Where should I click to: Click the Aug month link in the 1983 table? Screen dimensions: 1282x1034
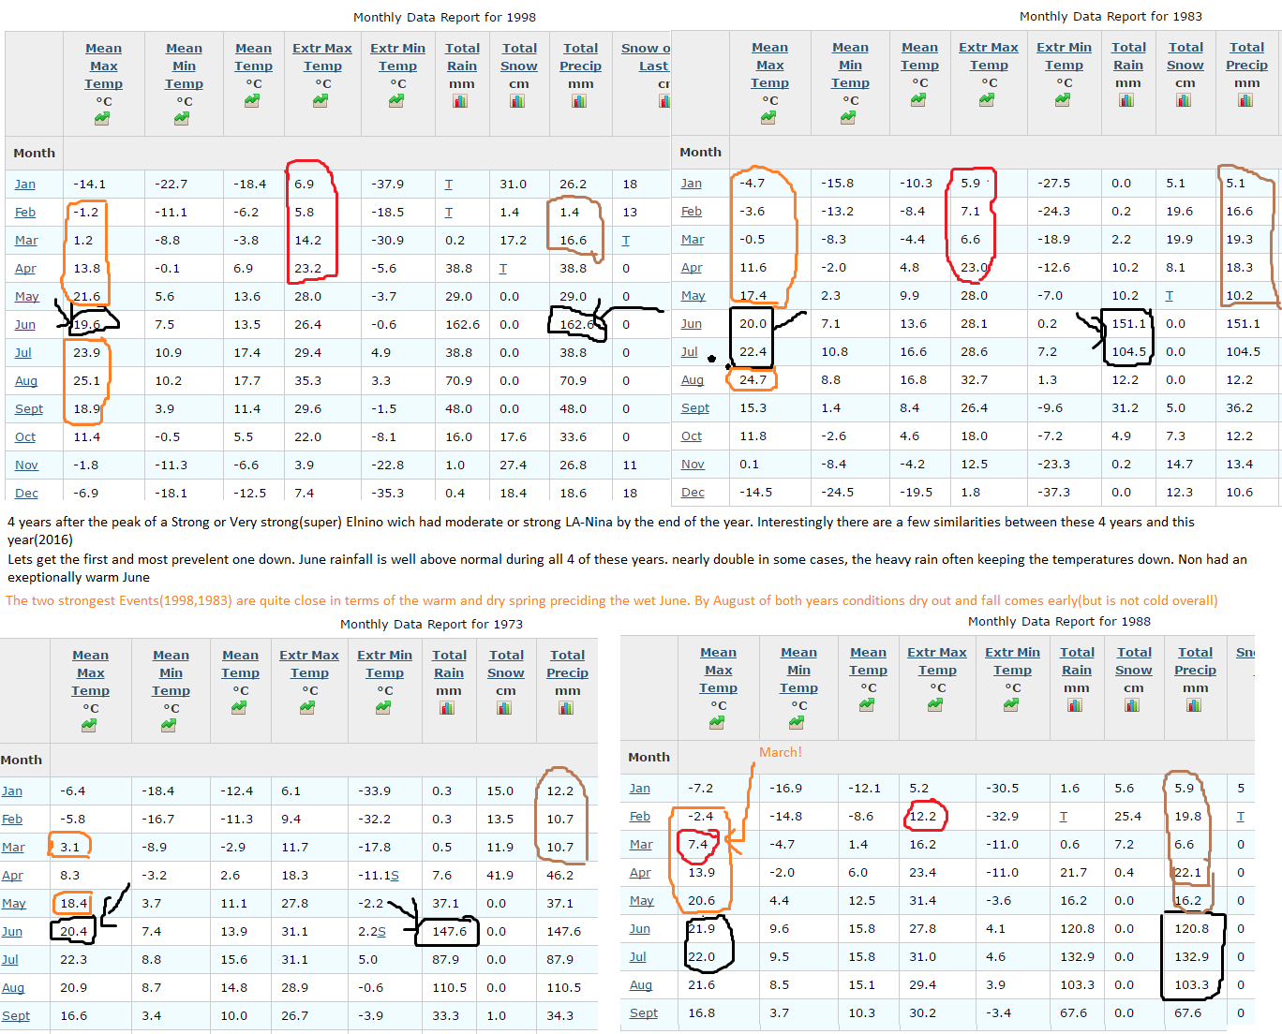coord(693,380)
